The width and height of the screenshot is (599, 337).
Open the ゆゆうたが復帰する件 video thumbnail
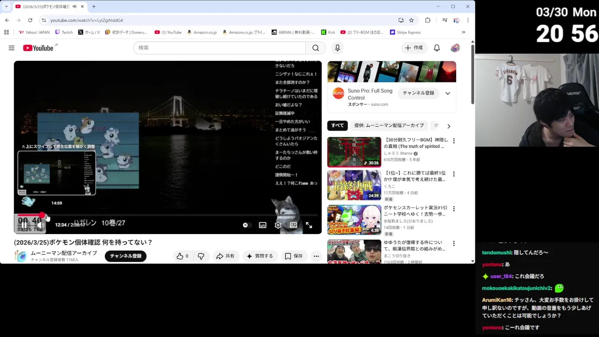pos(354,252)
